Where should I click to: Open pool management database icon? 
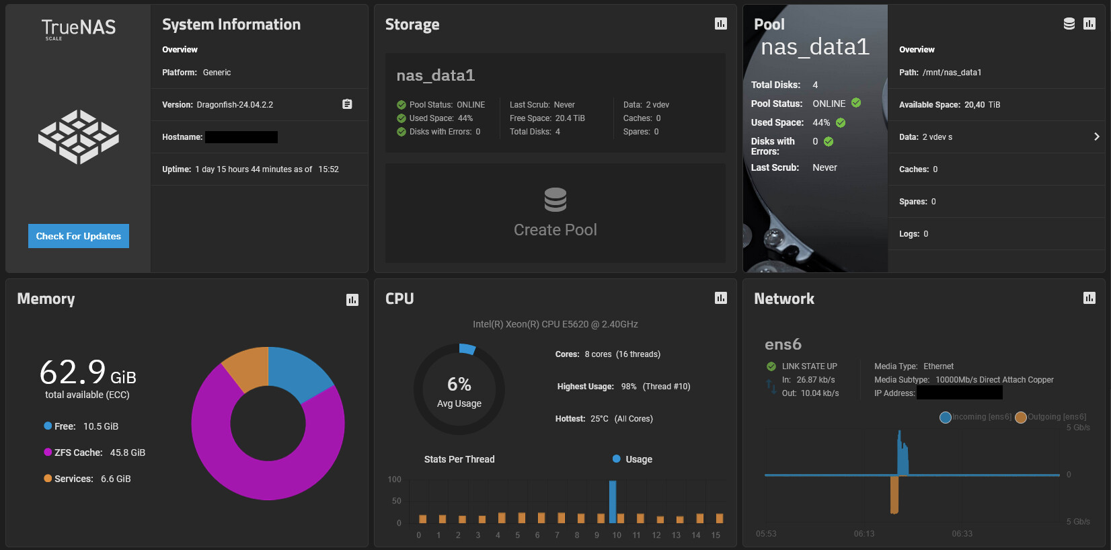[x=1069, y=24]
